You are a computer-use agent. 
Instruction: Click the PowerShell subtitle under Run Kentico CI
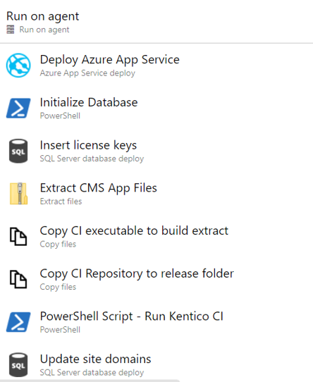[x=60, y=330]
